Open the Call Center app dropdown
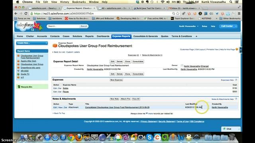 (x=228, y=26)
